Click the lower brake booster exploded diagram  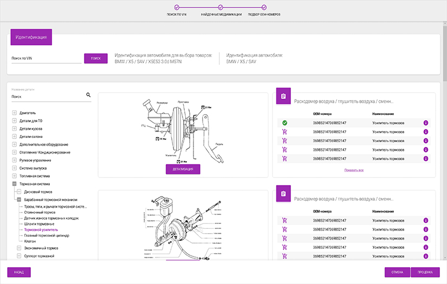click(183, 229)
